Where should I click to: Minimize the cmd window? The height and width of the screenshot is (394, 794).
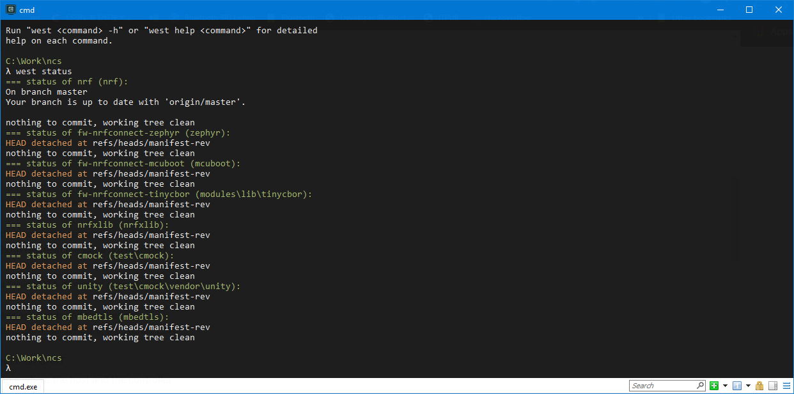(720, 10)
